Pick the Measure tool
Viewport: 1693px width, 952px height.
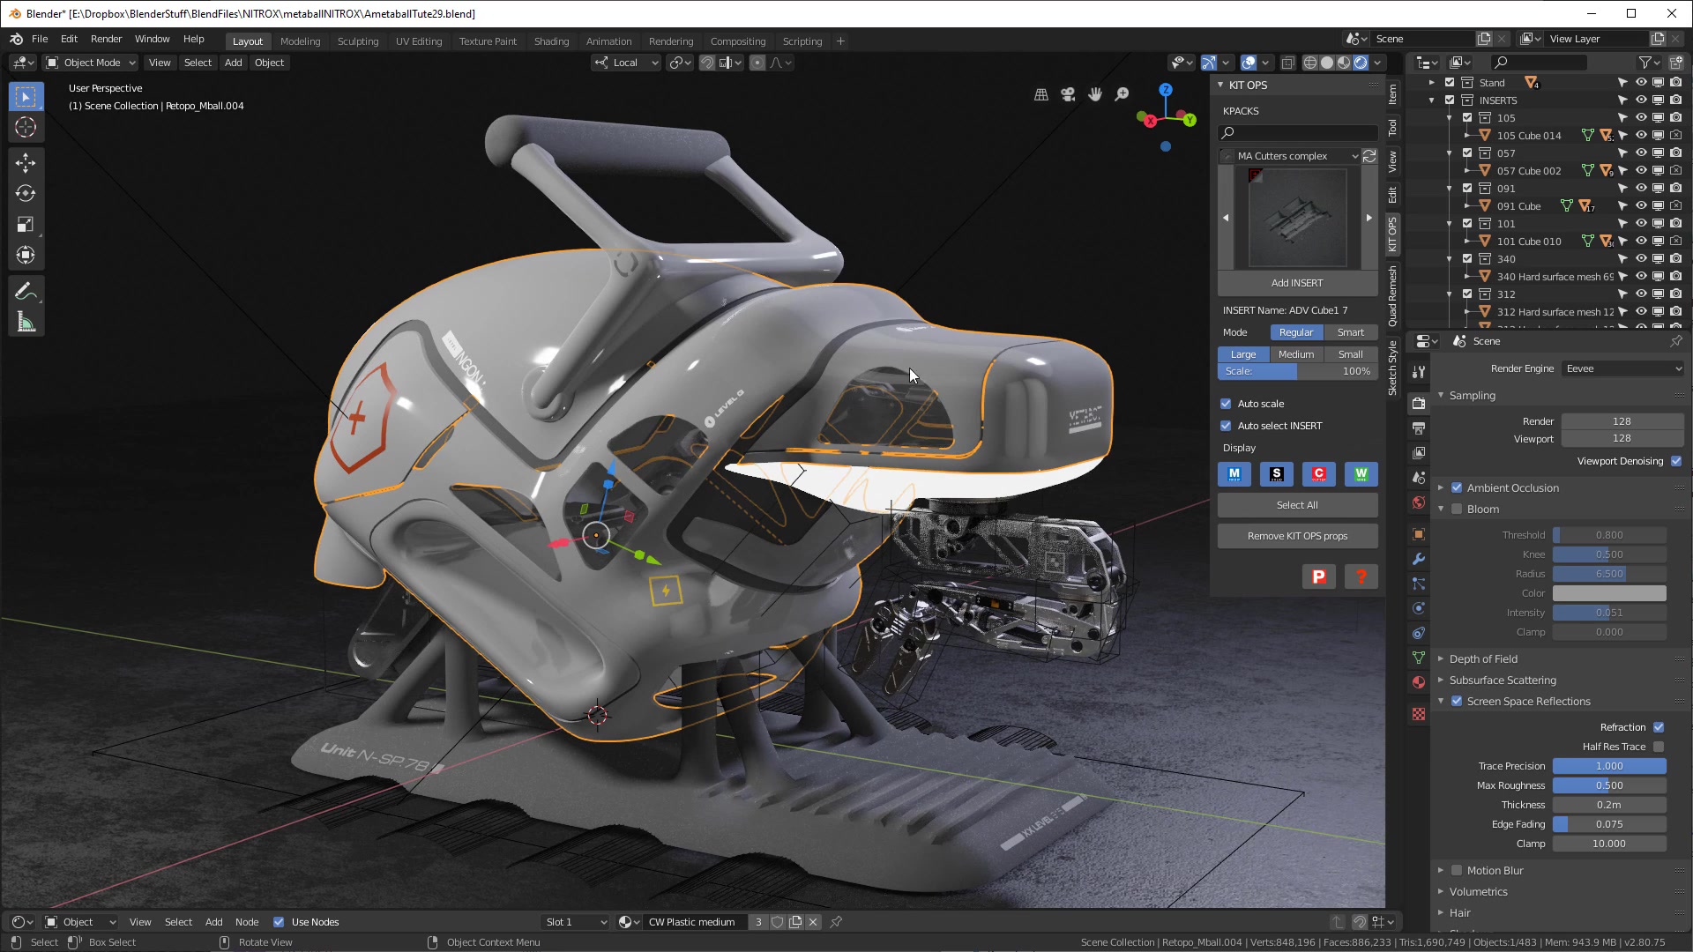[x=26, y=322]
